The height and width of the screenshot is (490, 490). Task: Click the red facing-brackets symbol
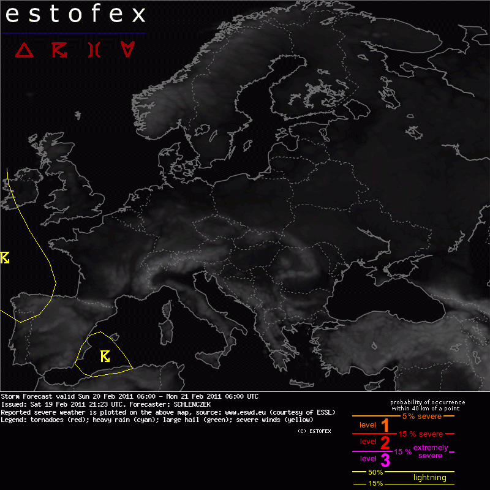[93, 50]
